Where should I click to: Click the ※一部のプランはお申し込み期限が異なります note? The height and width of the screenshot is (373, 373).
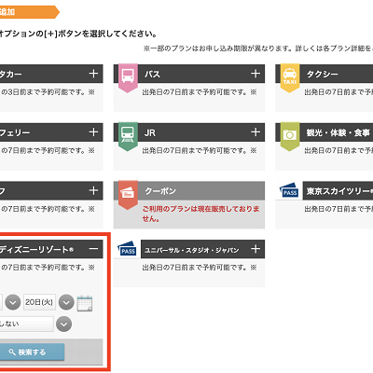click(258, 48)
